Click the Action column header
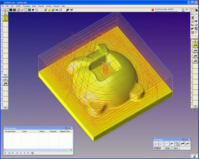 click(x=29, y=131)
